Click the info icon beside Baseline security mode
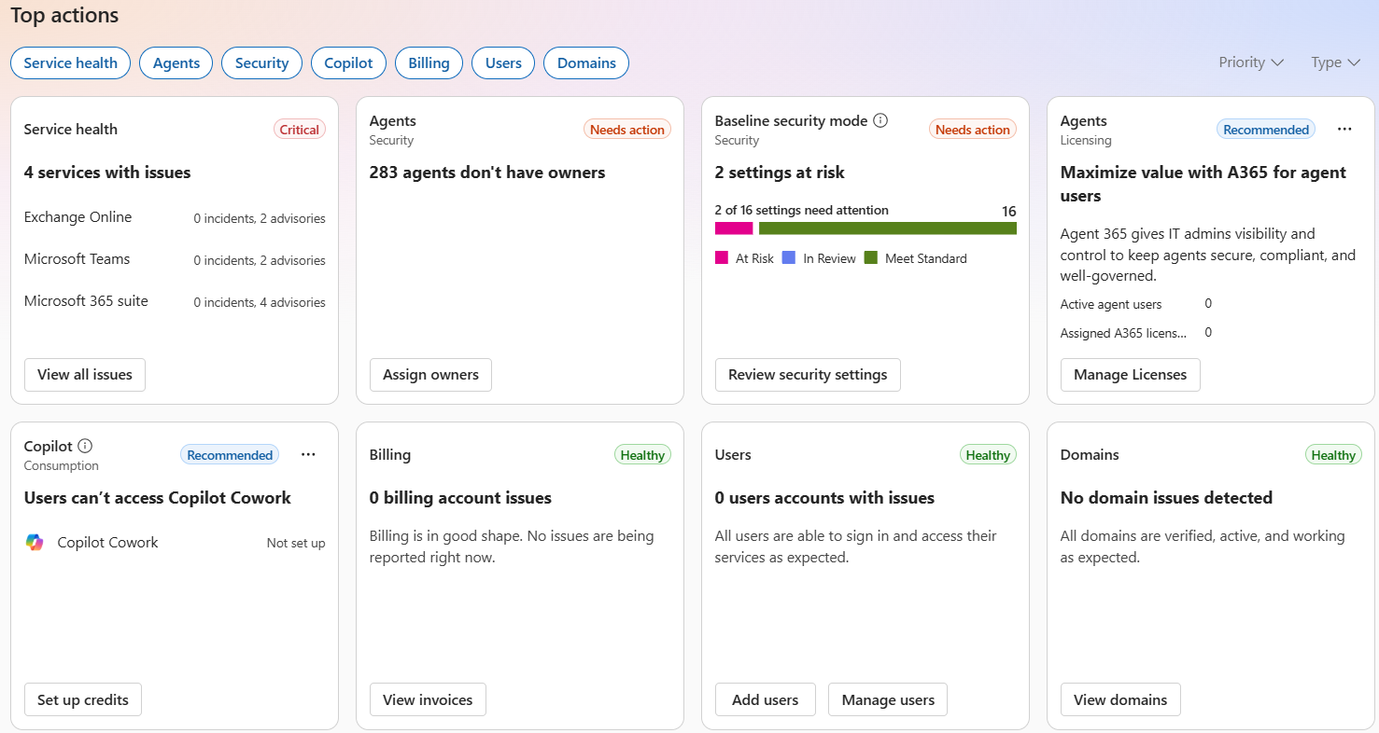1379x733 pixels. pos(880,120)
